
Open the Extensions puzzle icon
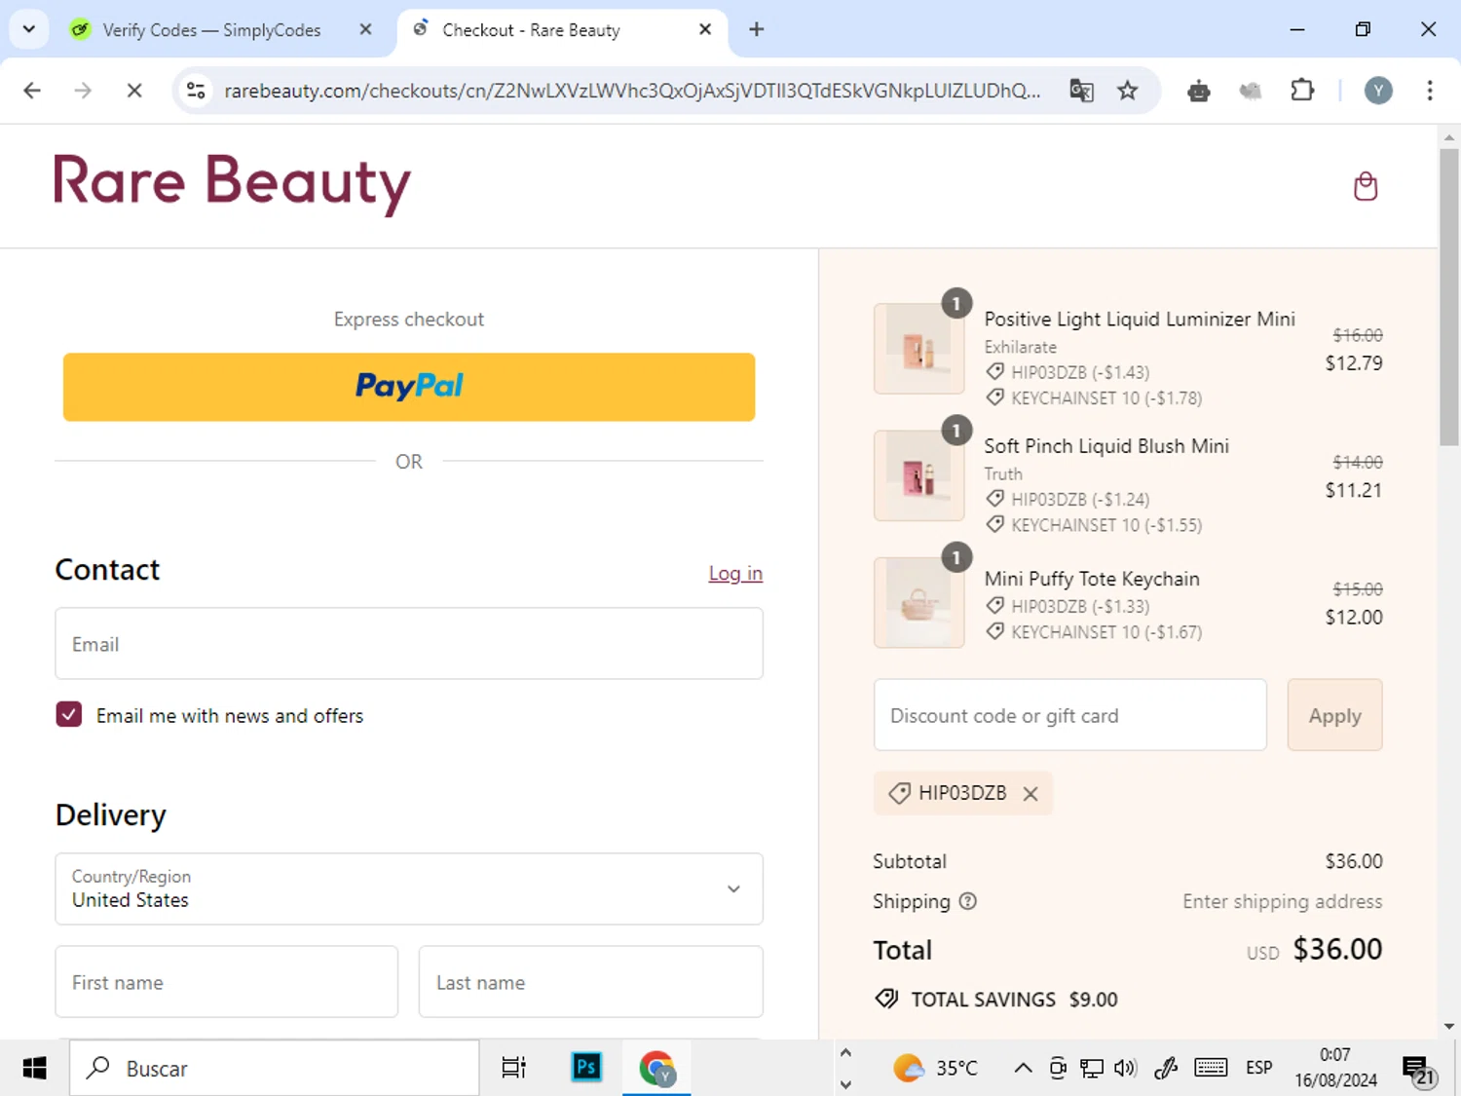coord(1302,91)
